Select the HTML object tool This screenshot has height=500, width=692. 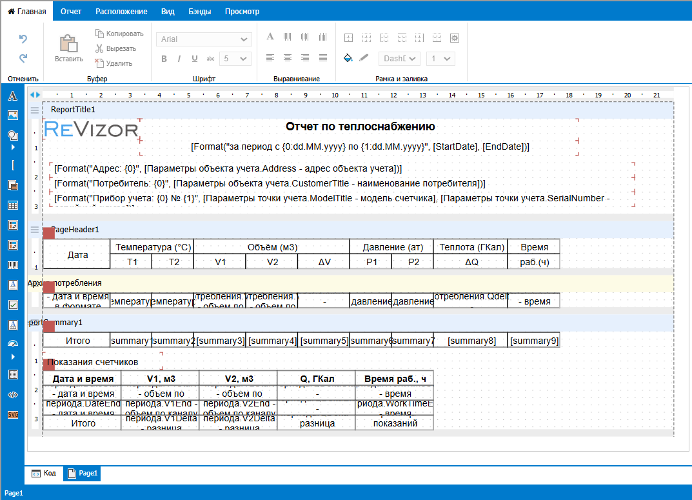point(13,395)
